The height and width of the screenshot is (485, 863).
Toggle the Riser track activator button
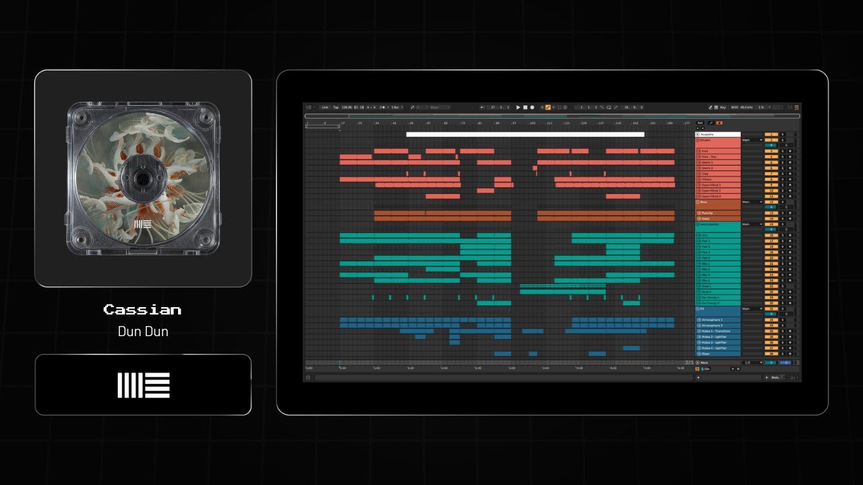[771, 354]
